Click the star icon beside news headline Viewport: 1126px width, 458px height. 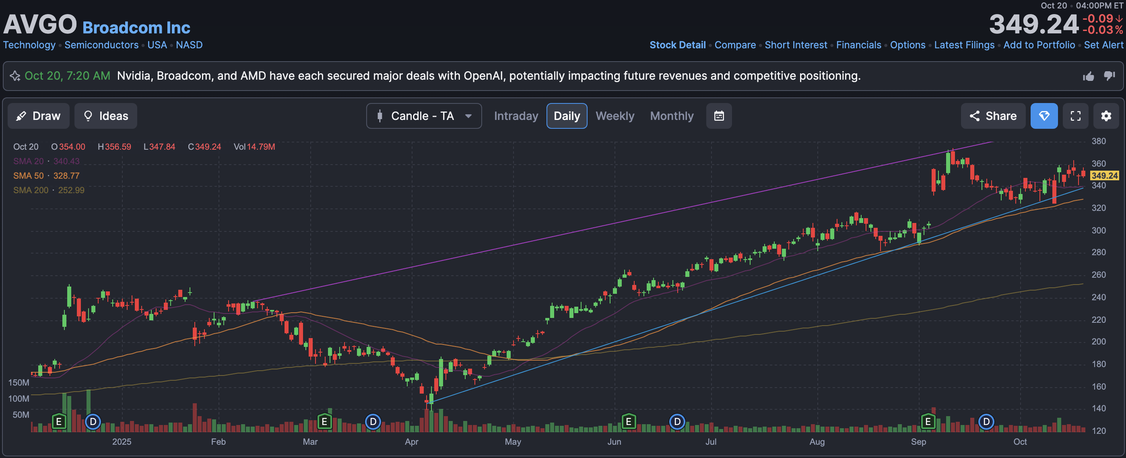click(15, 76)
